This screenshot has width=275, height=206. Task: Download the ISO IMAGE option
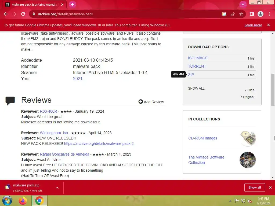198,58
